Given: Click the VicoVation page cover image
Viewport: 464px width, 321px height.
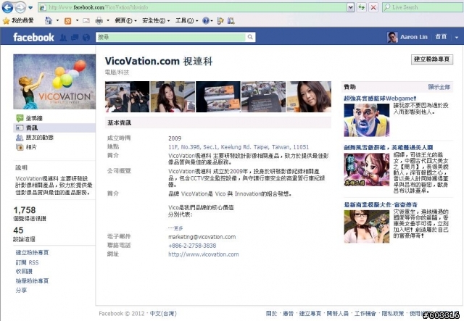Looking at the screenshot, I should coord(54,82).
